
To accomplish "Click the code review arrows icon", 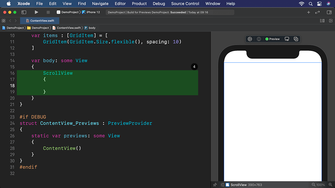I will click(x=317, y=12).
